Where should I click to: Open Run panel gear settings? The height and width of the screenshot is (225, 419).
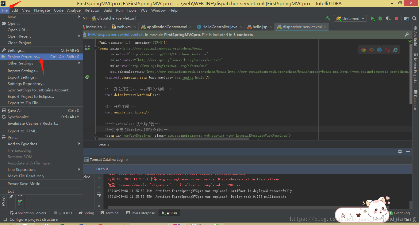400,152
